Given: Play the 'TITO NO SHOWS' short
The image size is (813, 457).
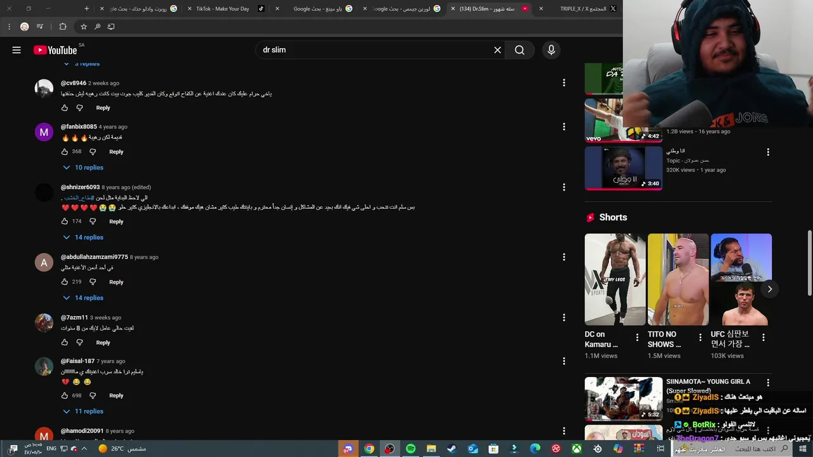Looking at the screenshot, I should click(678, 279).
